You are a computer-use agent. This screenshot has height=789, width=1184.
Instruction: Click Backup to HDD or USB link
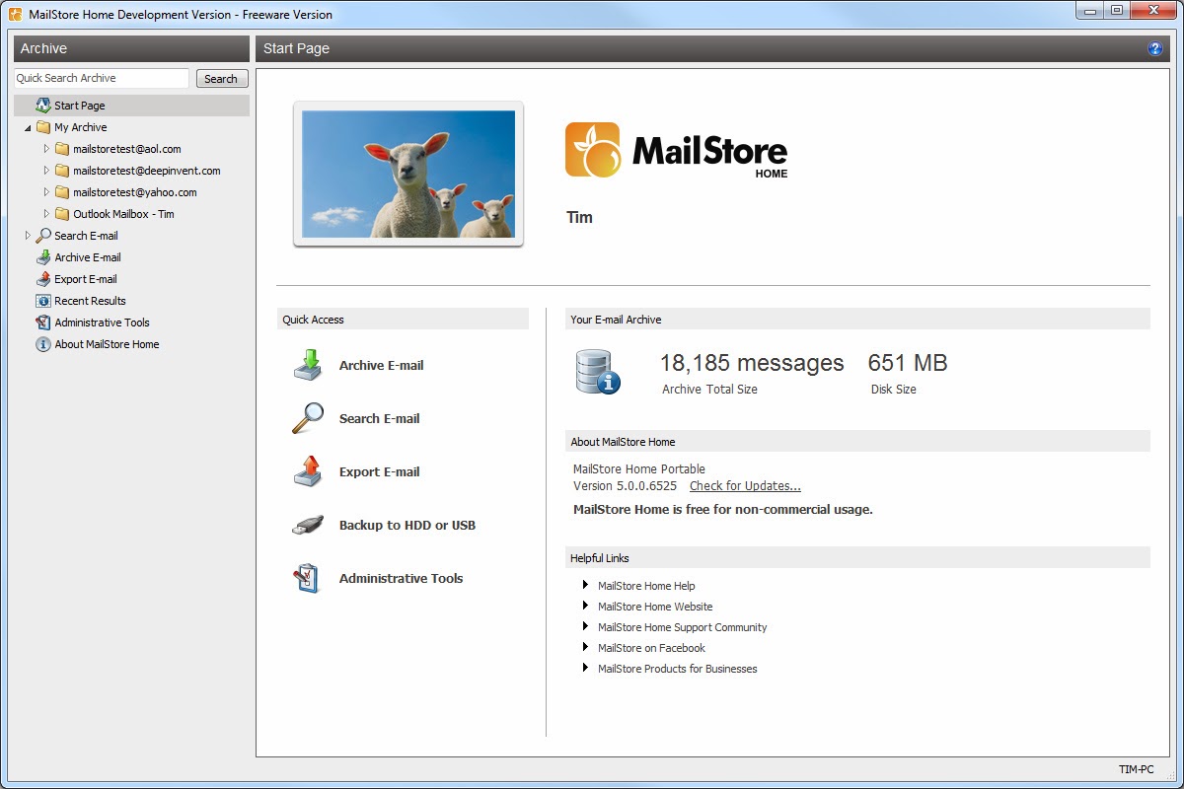pyautogui.click(x=407, y=525)
